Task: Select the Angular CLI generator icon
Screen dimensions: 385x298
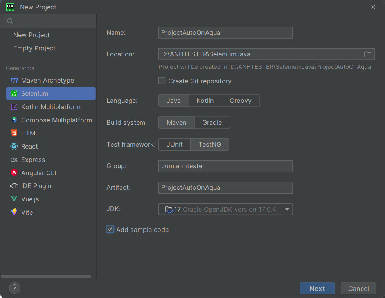Action: (x=14, y=172)
